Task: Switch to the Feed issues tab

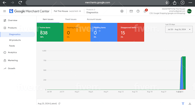Action: (71, 19)
